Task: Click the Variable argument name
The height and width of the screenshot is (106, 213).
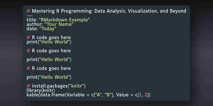Action: tap(76, 95)
